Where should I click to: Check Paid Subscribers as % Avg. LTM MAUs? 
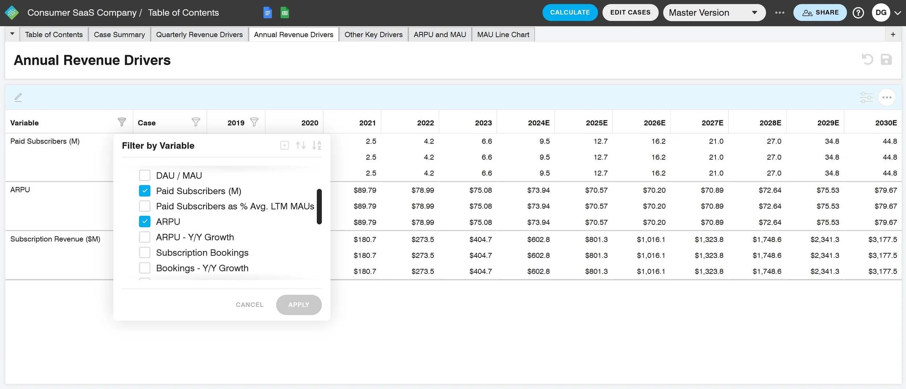tap(145, 206)
